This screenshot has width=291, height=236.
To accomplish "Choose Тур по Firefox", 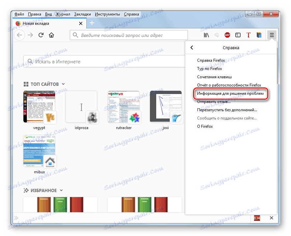I will tap(210, 69).
